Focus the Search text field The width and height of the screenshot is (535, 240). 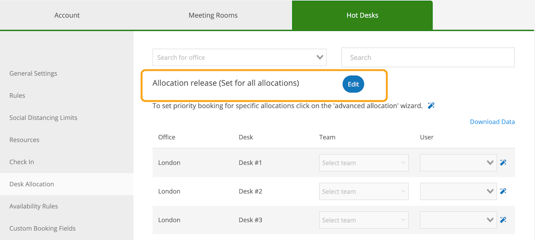[x=428, y=57]
